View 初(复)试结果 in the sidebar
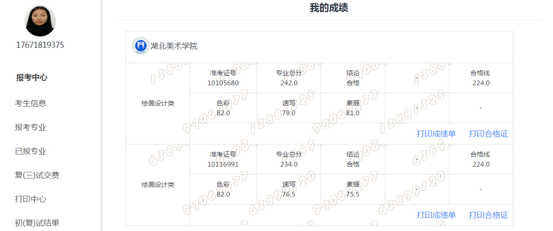Image resolution: width=553 pixels, height=231 pixels. click(37, 223)
